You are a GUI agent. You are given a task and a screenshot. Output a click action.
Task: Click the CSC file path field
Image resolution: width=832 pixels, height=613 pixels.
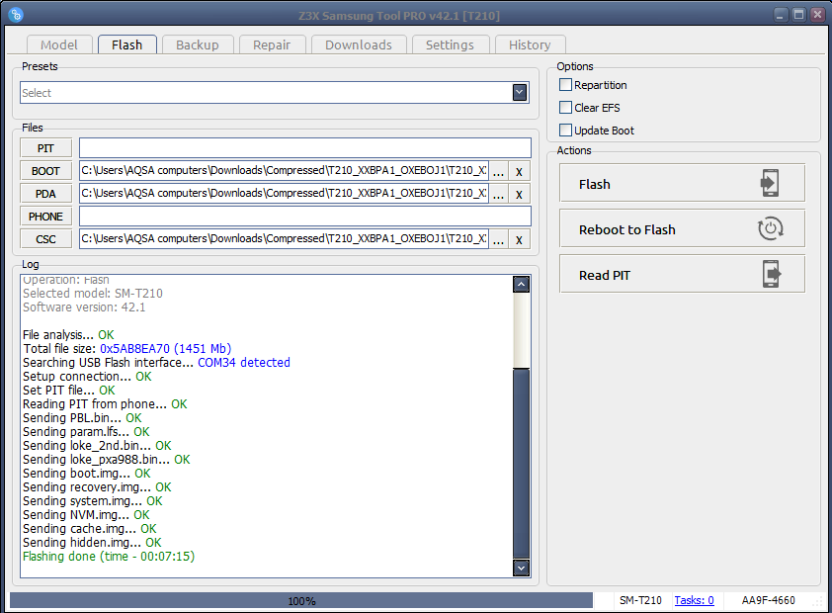tap(284, 239)
